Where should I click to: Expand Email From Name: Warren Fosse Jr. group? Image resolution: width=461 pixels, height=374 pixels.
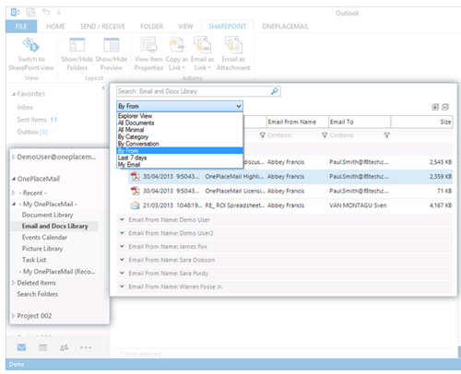click(x=122, y=286)
